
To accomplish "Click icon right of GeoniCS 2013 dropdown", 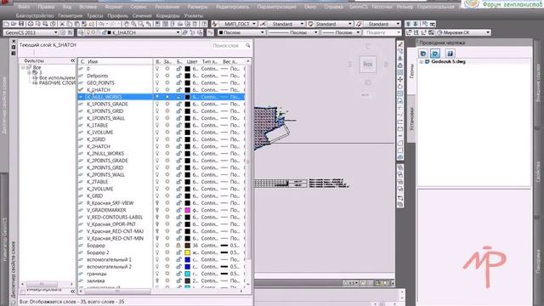I will tap(63, 32).
